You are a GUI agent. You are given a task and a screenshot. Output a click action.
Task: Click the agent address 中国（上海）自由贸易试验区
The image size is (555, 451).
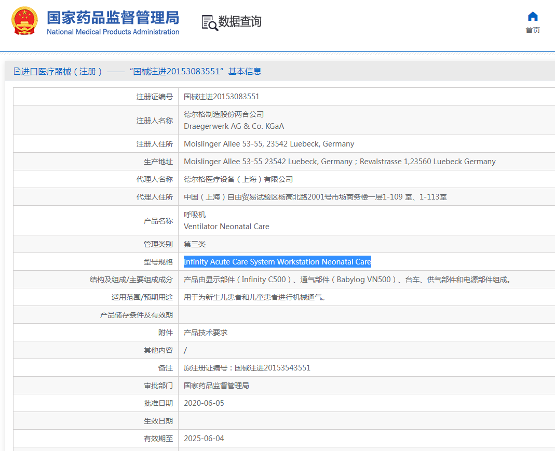(315, 197)
